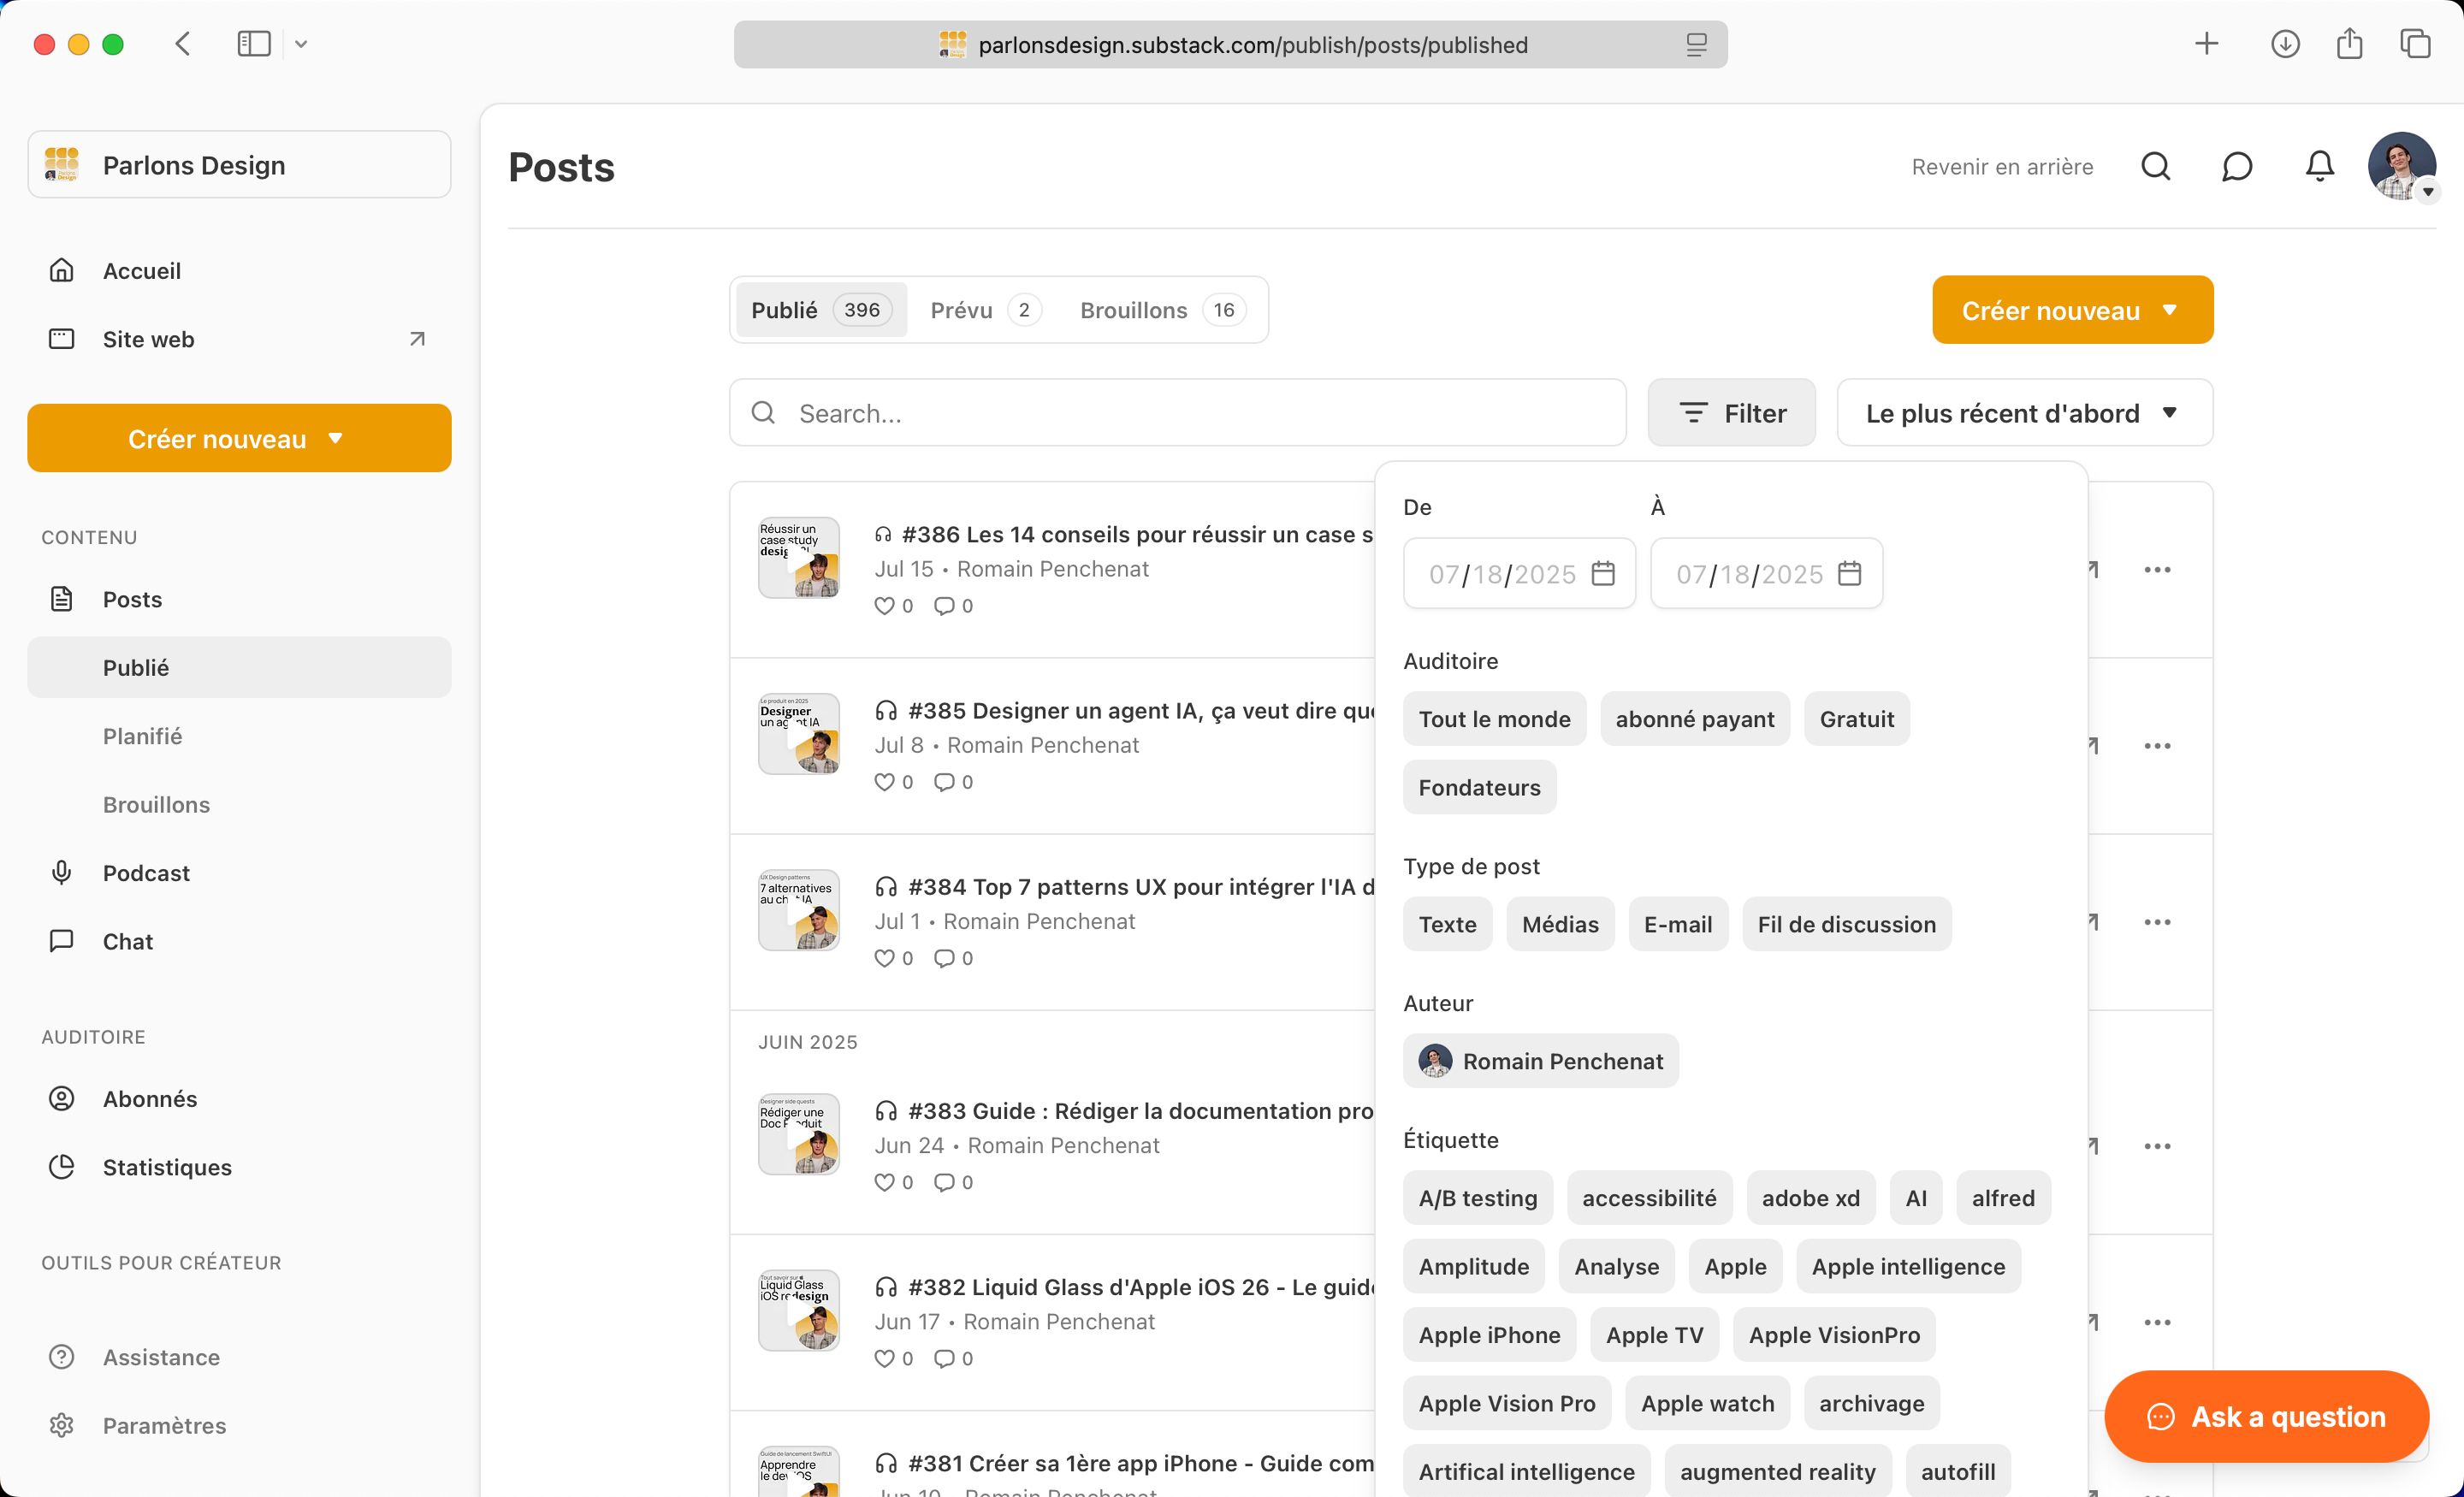Toggle the Fondateurs audience filter
Screen dimensions: 2464x1497
(x=1479, y=787)
